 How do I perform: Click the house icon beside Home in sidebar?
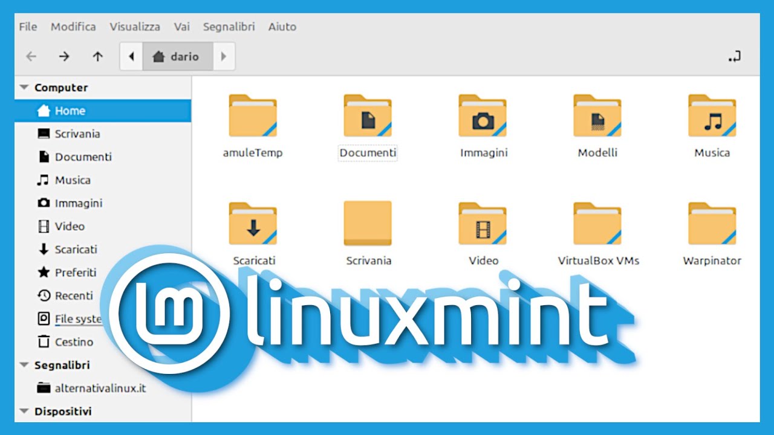(x=44, y=111)
